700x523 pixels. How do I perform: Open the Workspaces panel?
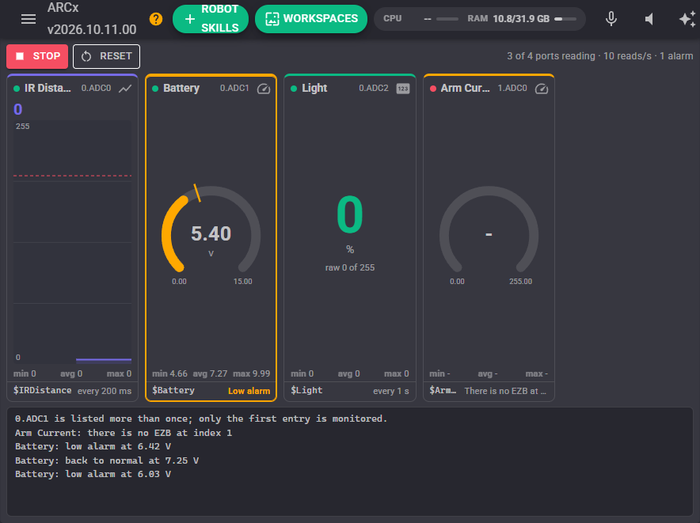(x=311, y=19)
